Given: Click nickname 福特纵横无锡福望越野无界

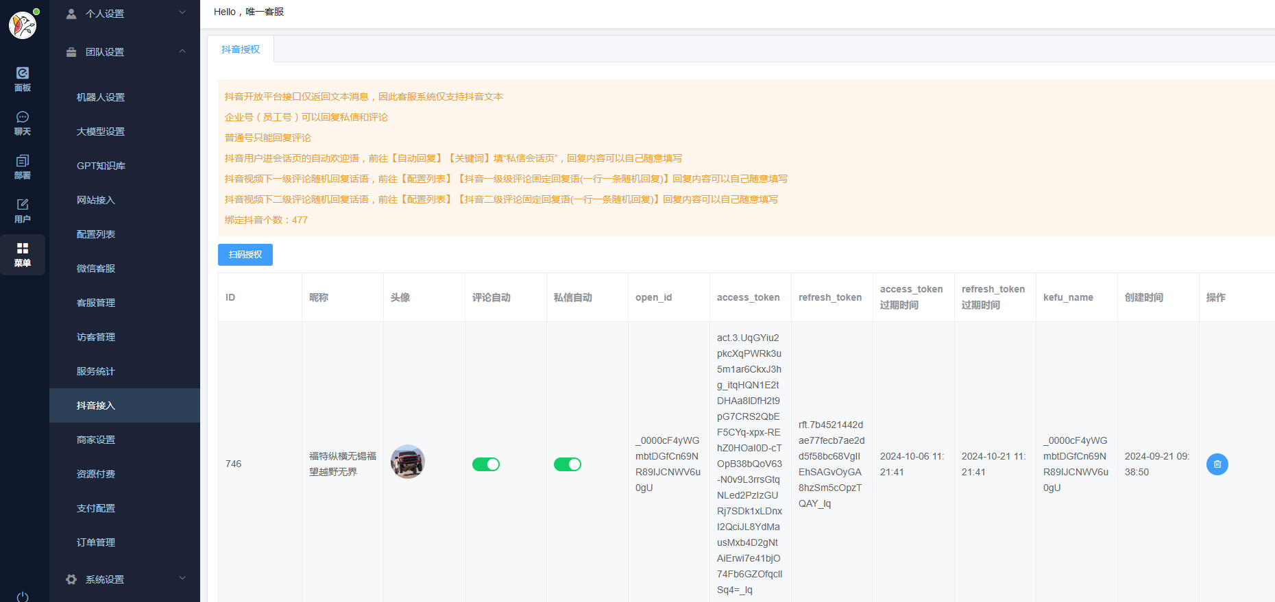Looking at the screenshot, I should coord(343,464).
